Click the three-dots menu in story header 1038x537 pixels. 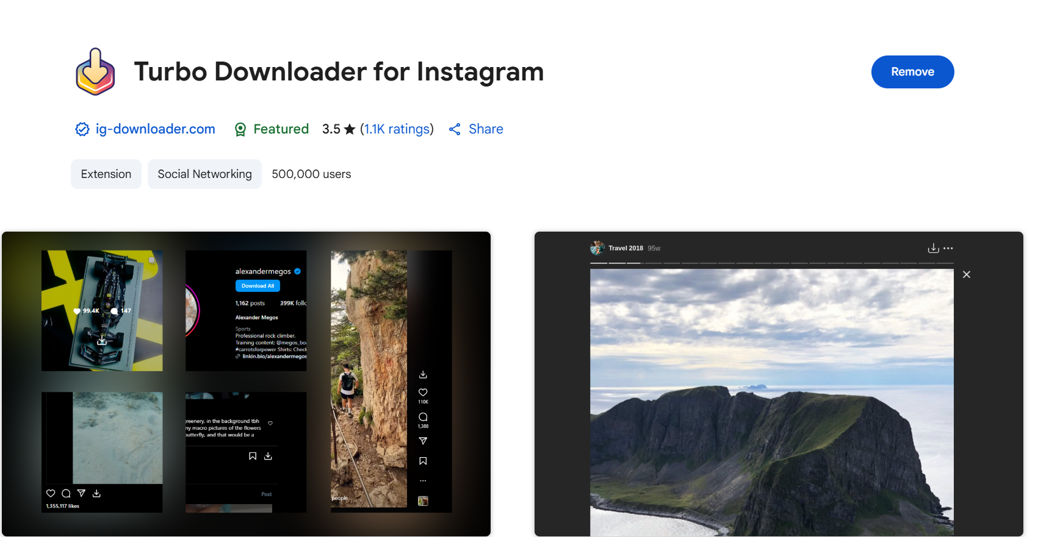tap(948, 248)
